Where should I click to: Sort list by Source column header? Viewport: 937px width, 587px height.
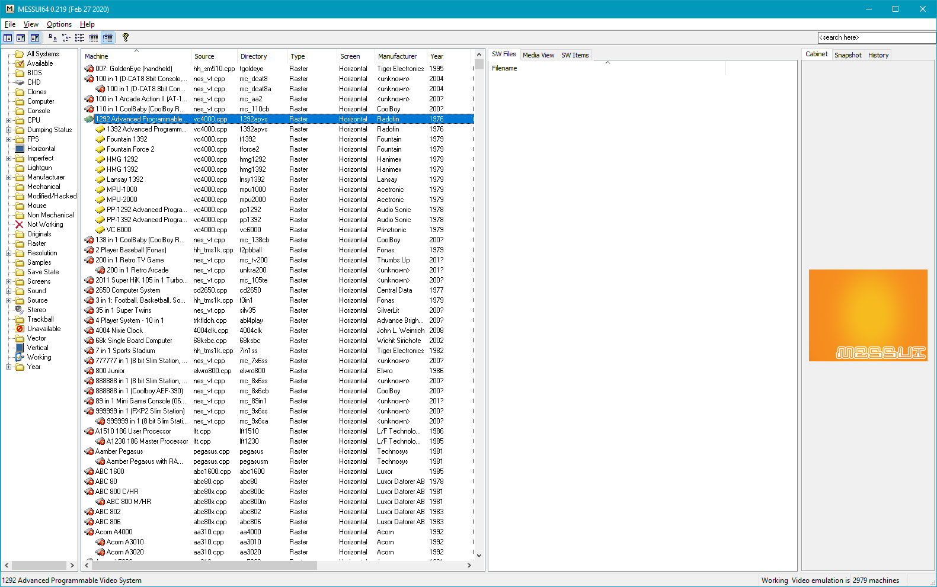click(214, 56)
